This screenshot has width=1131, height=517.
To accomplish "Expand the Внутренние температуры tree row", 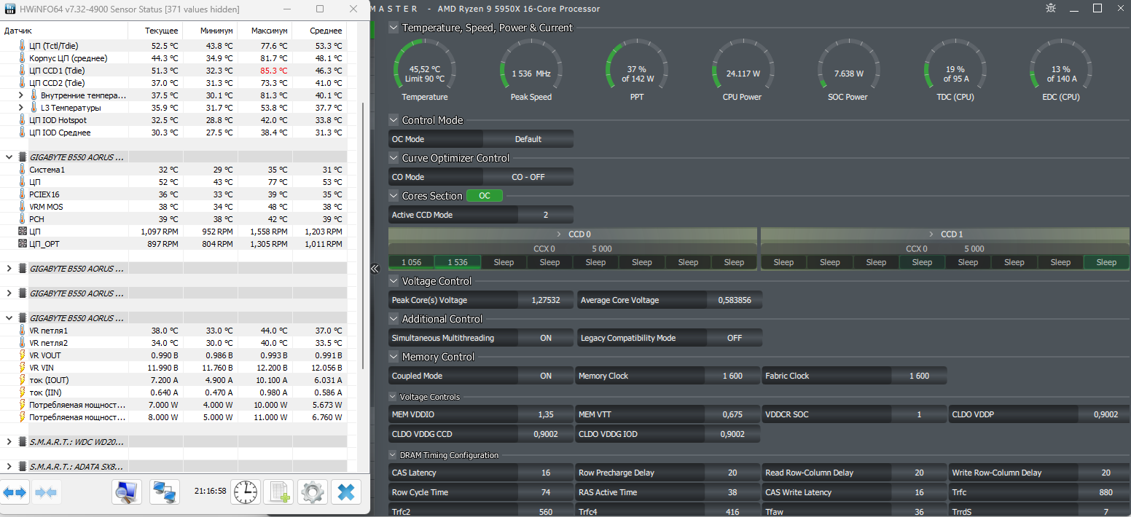I will pos(21,95).
